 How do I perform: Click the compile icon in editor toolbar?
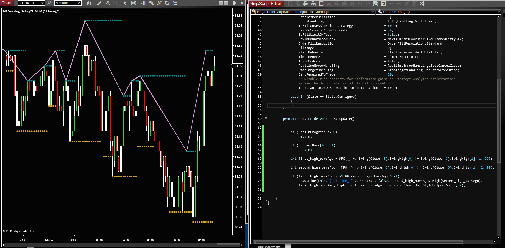click(x=383, y=4)
